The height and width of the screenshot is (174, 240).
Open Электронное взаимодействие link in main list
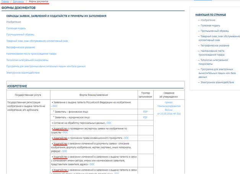tap(23, 72)
